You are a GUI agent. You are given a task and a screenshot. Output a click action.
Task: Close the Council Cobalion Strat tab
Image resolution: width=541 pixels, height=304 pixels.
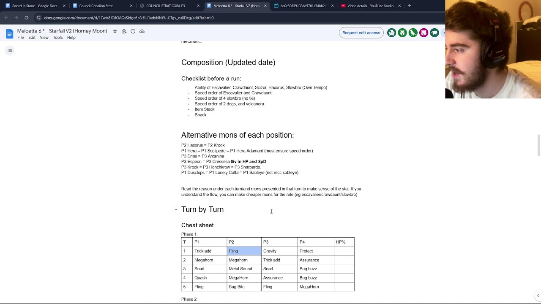tap(131, 6)
